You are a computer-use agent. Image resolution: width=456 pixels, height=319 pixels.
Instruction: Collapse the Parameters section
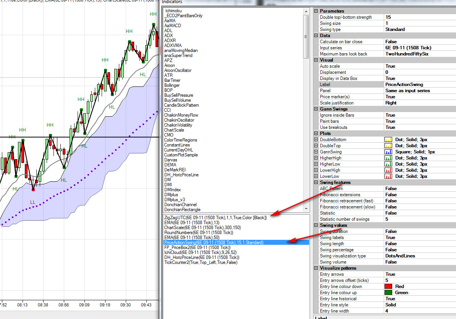pos(316,11)
